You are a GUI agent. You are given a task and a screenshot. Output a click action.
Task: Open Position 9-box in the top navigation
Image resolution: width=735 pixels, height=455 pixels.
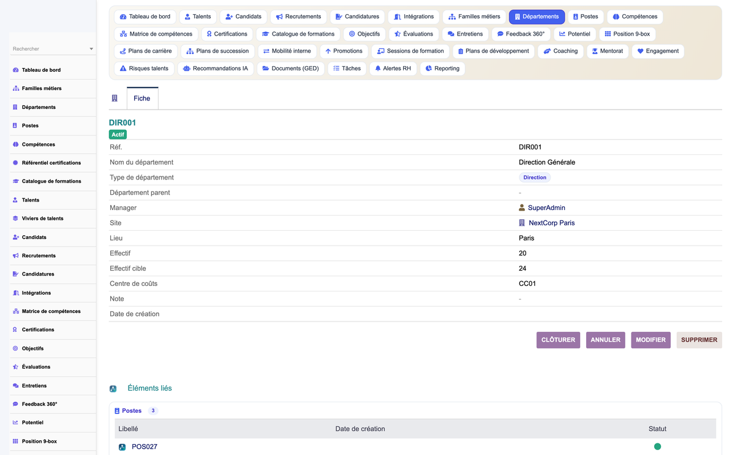pos(627,34)
